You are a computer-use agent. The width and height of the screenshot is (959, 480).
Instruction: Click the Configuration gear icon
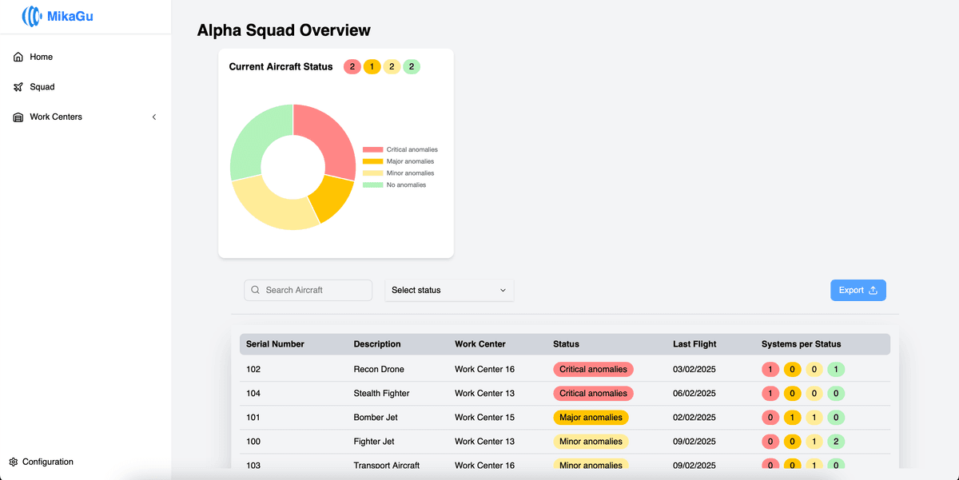(14, 462)
